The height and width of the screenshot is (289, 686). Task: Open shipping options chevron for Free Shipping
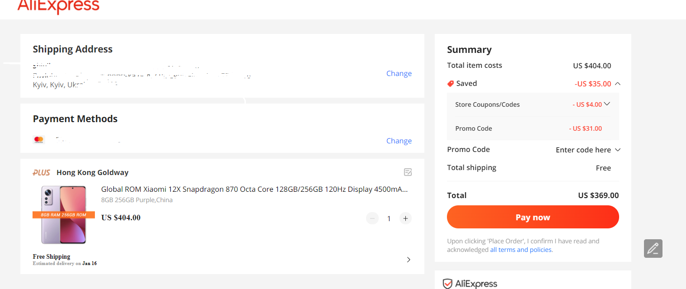[409, 260]
